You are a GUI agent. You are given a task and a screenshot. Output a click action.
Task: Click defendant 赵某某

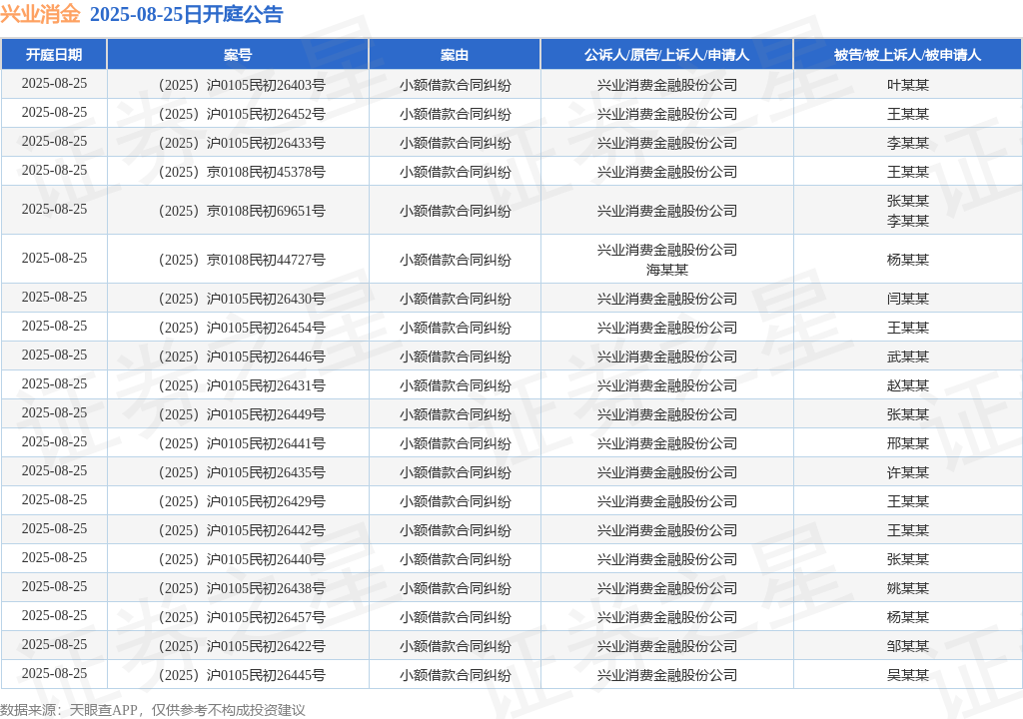click(x=907, y=385)
